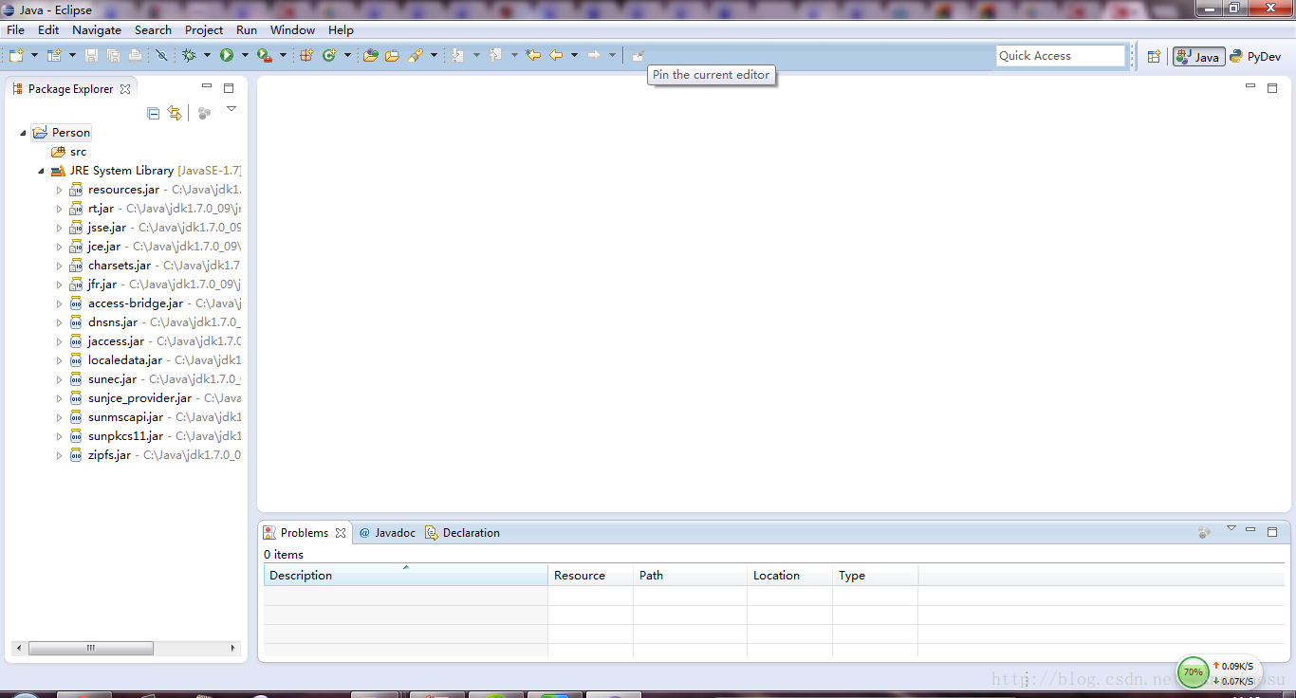Minimize the Problems panel

pyautogui.click(x=1250, y=531)
